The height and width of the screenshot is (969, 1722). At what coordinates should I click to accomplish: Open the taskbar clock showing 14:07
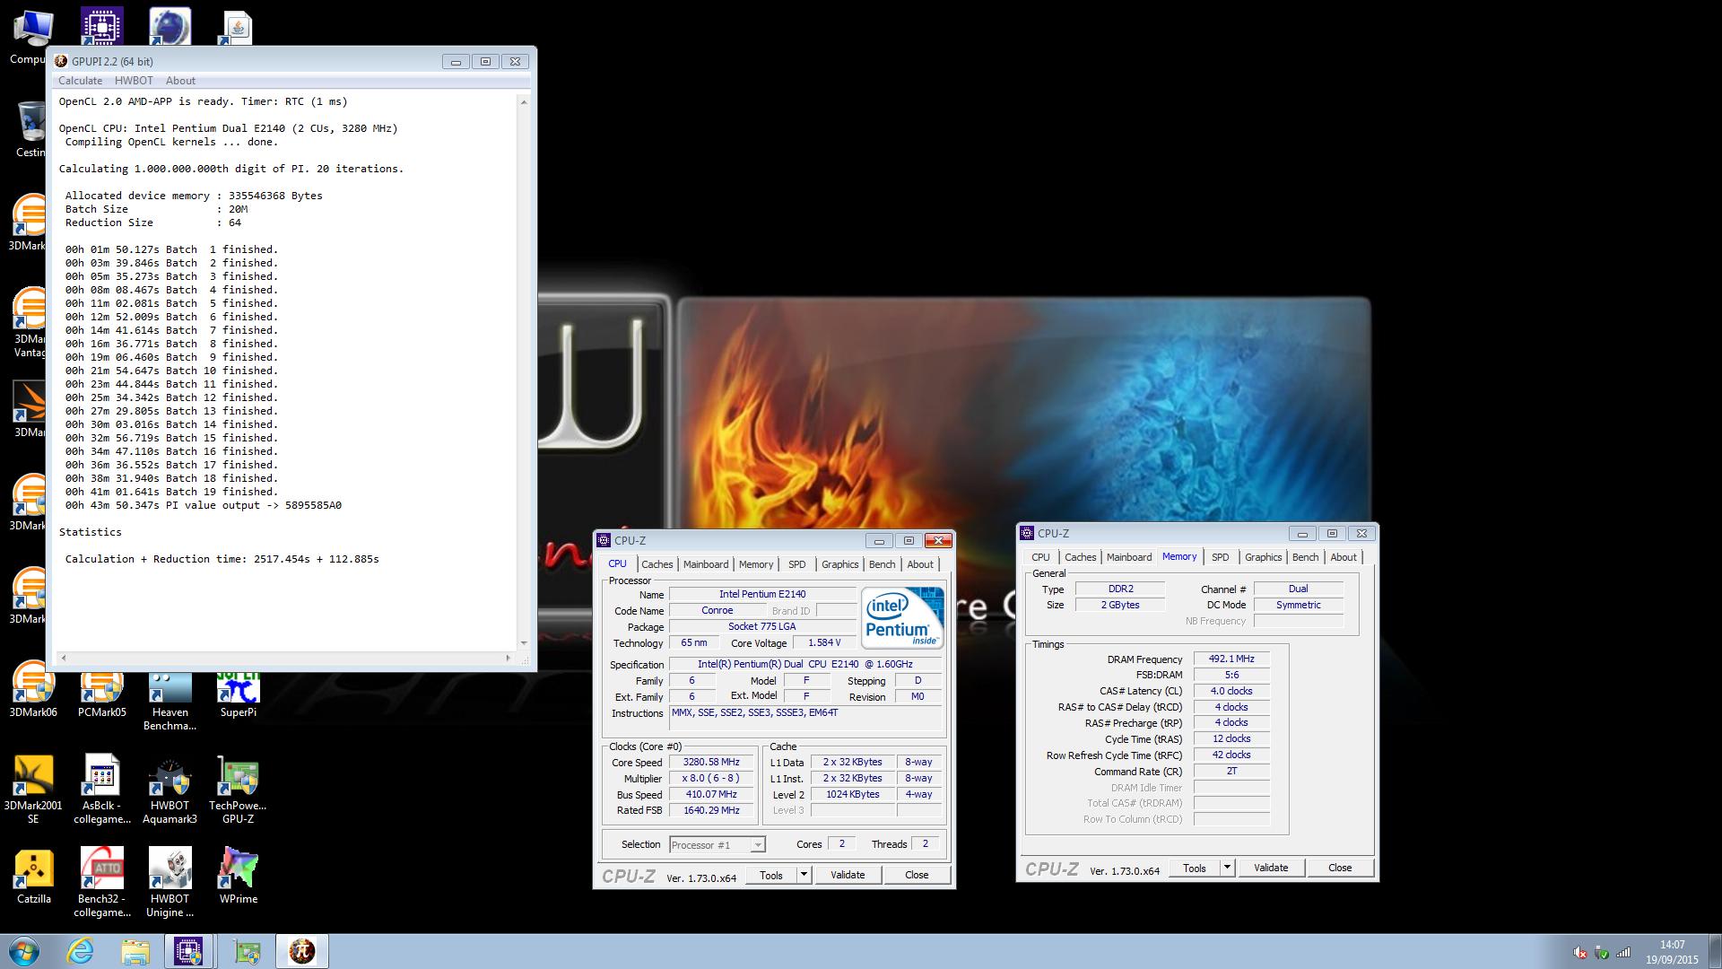(x=1672, y=952)
